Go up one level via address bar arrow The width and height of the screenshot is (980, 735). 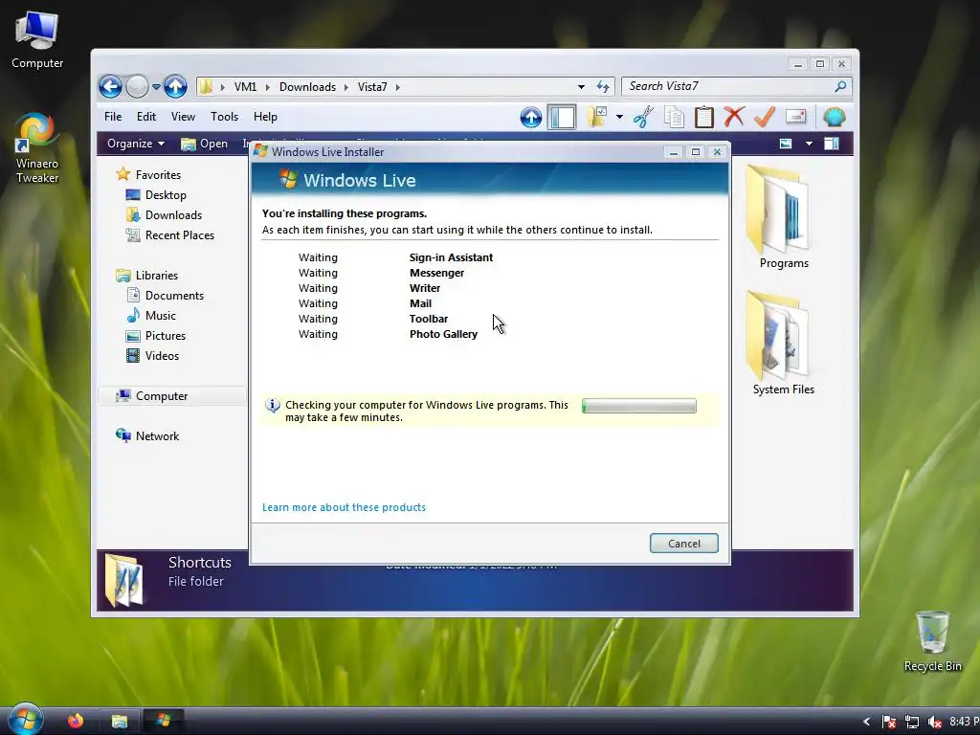click(176, 87)
